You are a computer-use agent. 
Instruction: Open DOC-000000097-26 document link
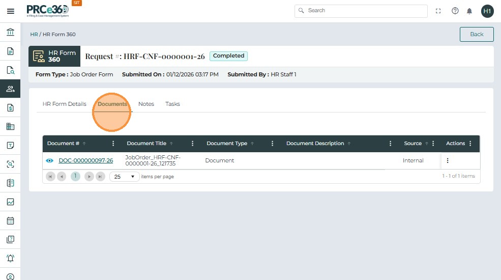(x=85, y=160)
